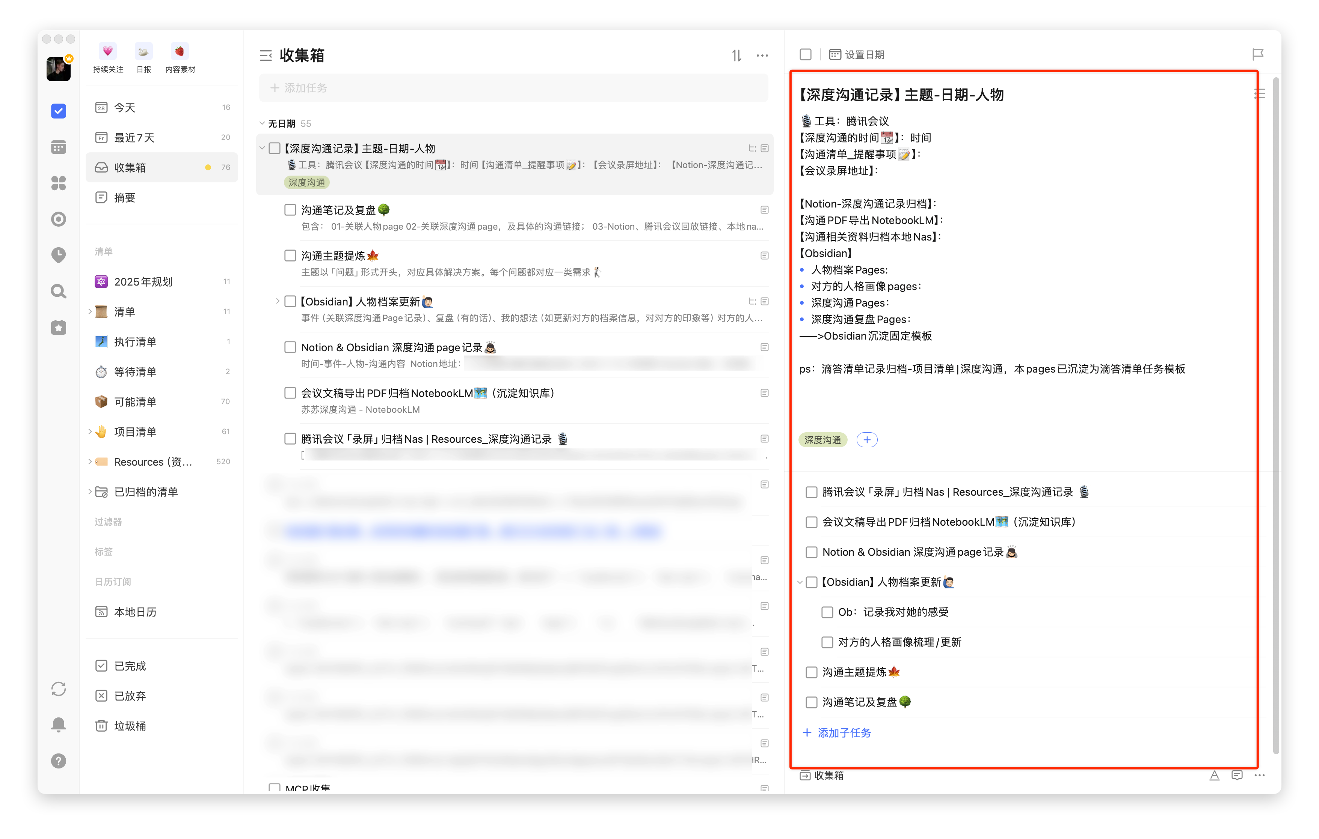Open the 已完成 list in sidebar

click(x=130, y=666)
